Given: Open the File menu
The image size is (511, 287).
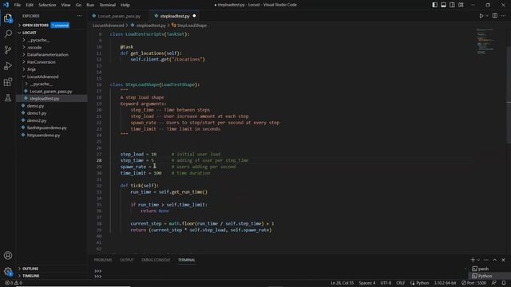Looking at the screenshot, I should (x=18, y=5).
